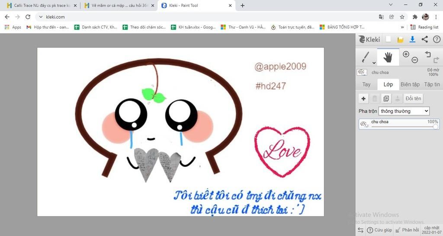Switch to the Lớp tab
This screenshot has height=236, width=443.
click(388, 84)
